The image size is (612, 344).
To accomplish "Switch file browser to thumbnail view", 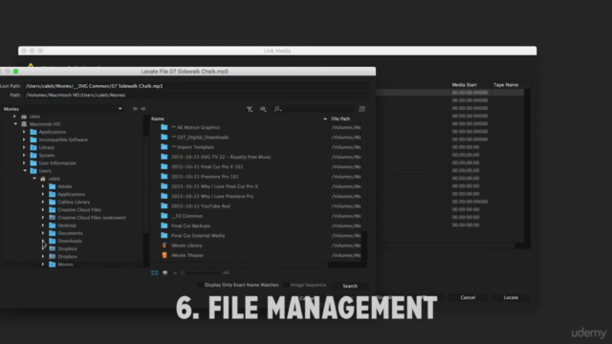I will [165, 273].
